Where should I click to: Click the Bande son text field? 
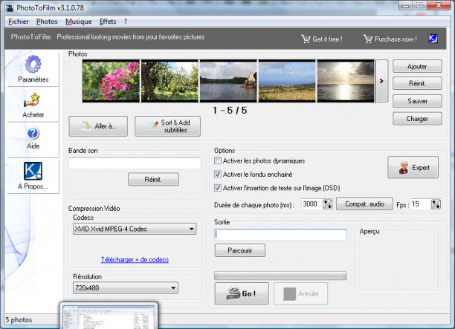click(x=135, y=163)
